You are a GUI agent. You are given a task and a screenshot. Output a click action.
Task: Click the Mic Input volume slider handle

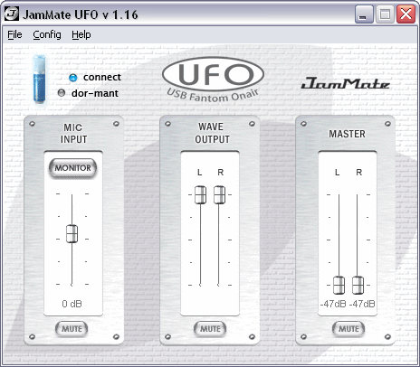[72, 233]
